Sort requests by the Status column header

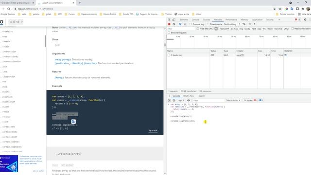[x=216, y=51]
